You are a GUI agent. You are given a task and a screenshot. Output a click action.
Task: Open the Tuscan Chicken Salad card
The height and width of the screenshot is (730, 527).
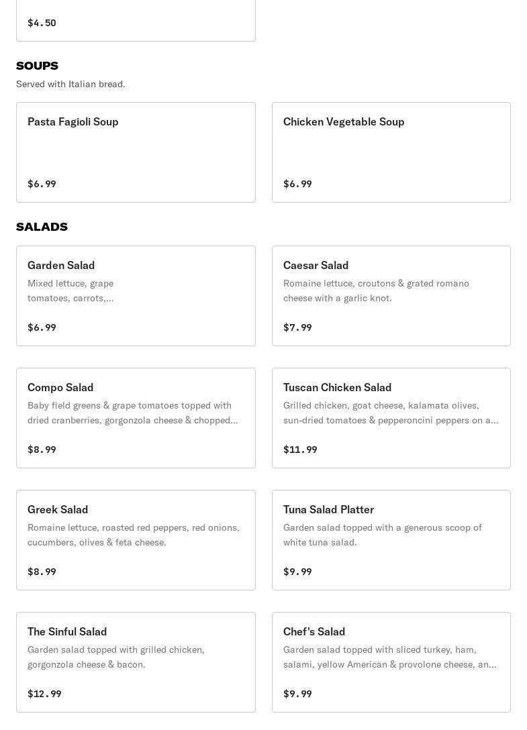(391, 418)
